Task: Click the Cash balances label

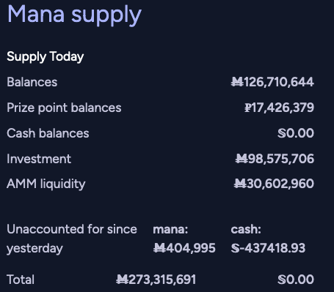Action: tap(48, 133)
